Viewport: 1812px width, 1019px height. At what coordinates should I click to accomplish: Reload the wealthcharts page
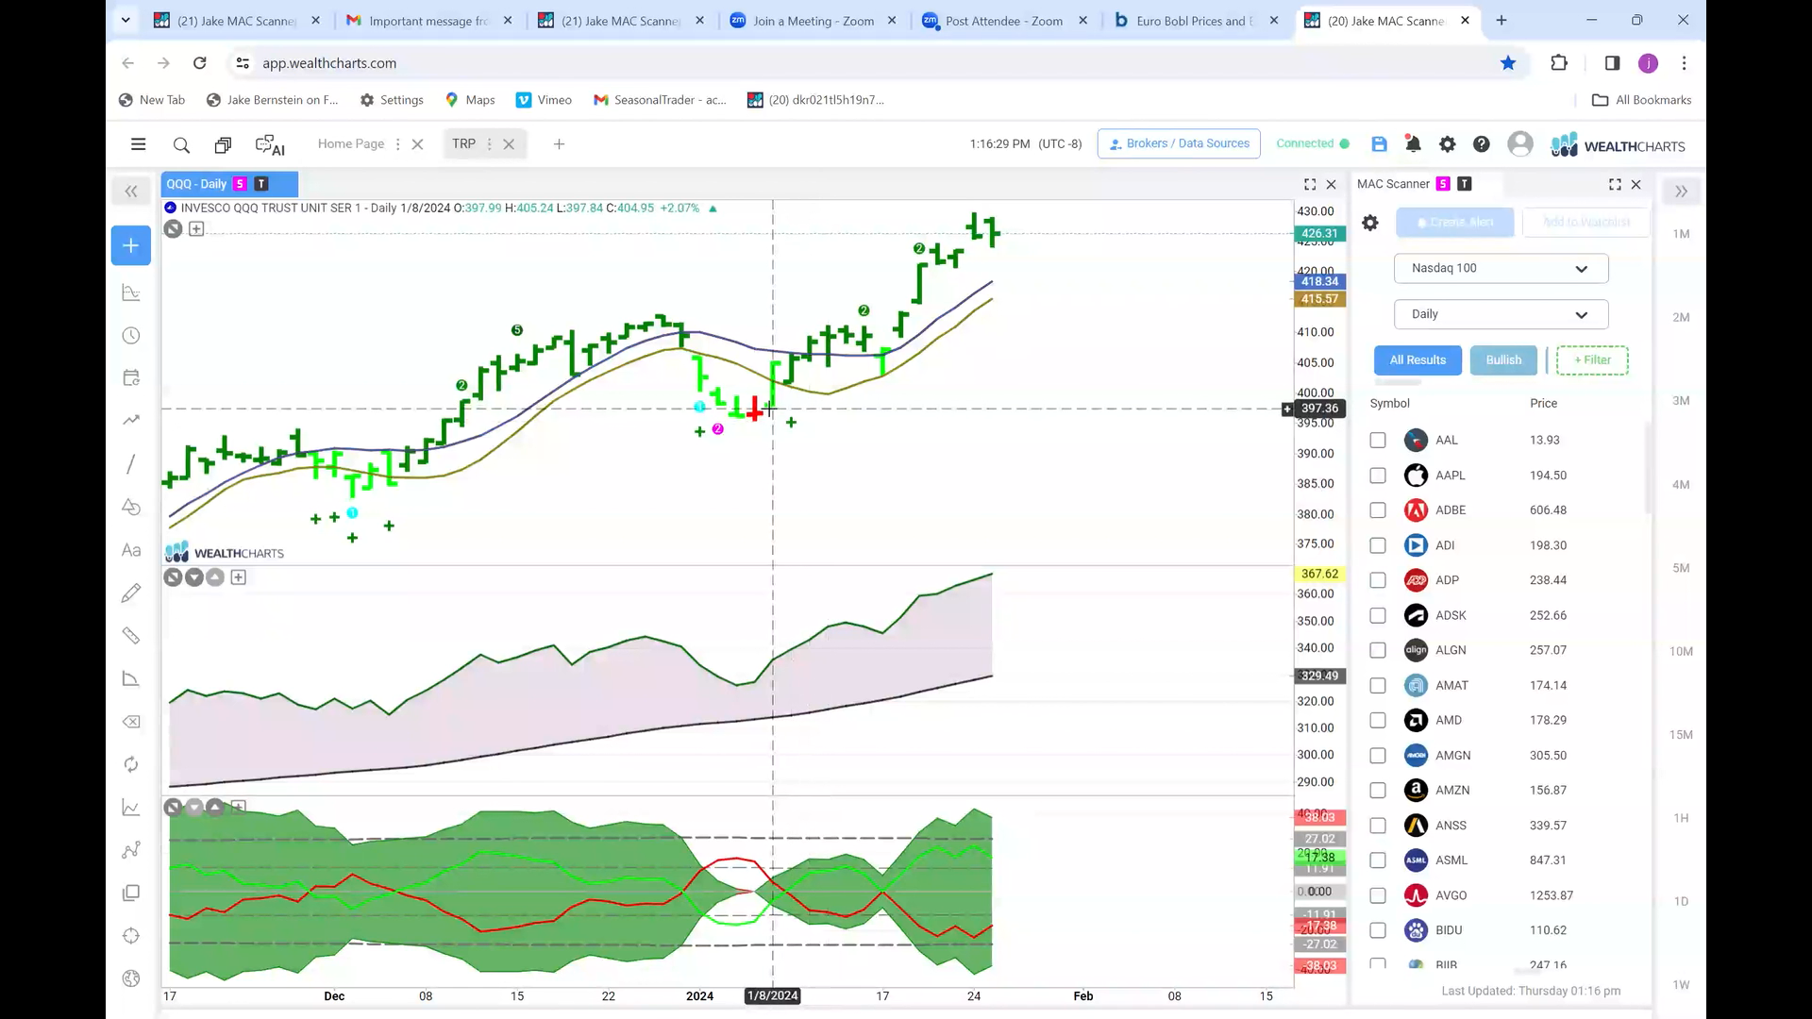199,63
